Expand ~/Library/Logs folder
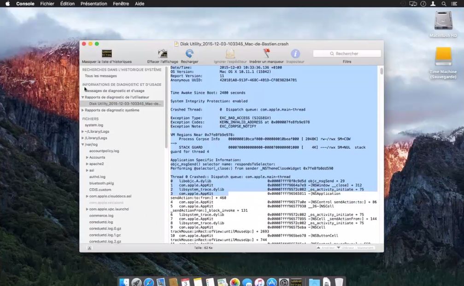Viewport: 464px width, 286px height. (x=83, y=131)
